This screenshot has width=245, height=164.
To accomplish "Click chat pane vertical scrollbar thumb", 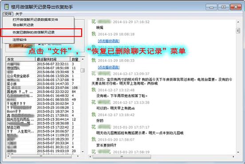I will (x=238, y=31).
